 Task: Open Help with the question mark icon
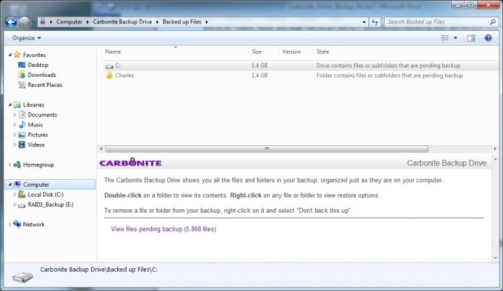coord(488,38)
